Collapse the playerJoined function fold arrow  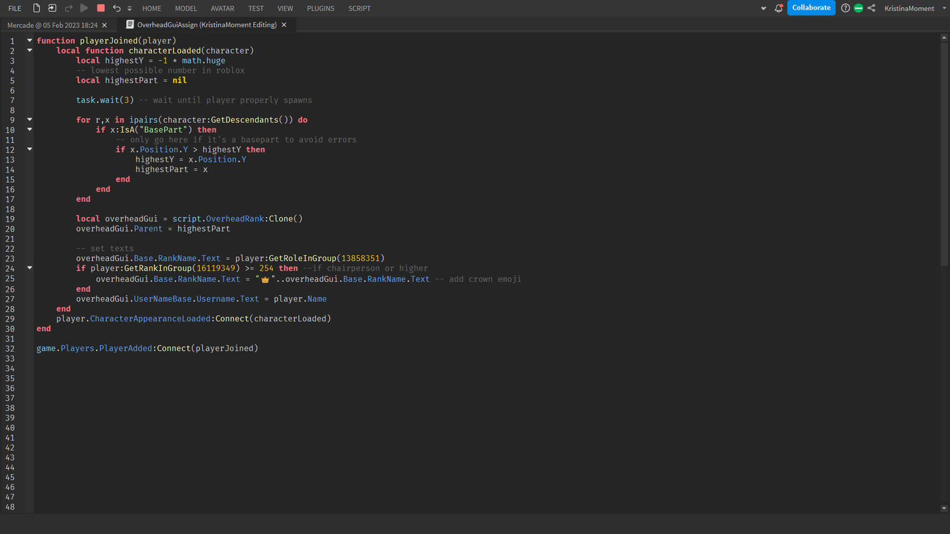click(x=29, y=40)
